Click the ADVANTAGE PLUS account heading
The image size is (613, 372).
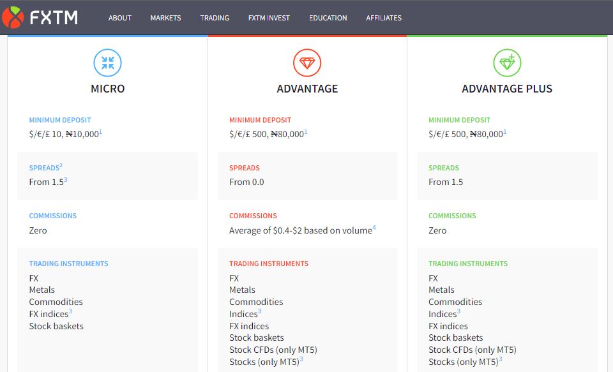coord(507,89)
